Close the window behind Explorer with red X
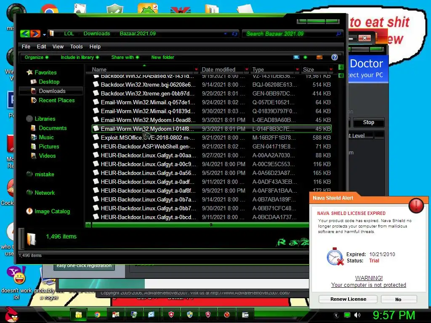 coord(364,38)
